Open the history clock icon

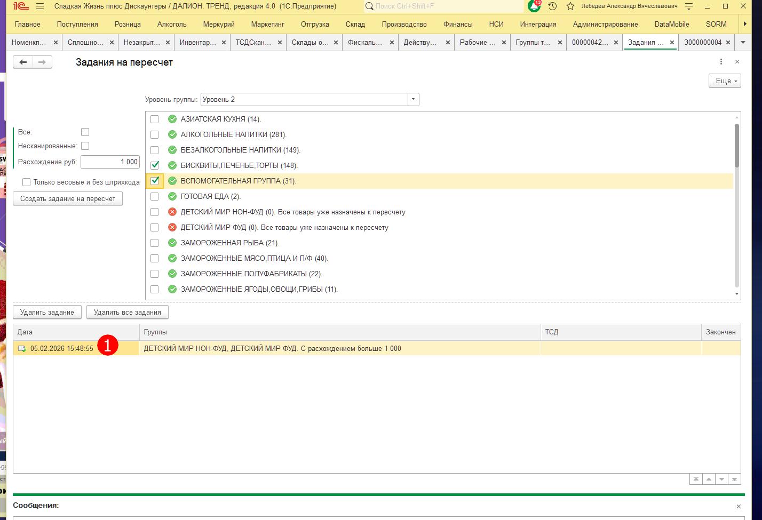[x=552, y=6]
